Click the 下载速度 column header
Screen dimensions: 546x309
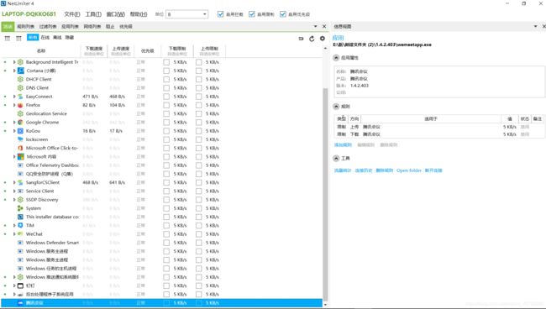[94, 51]
